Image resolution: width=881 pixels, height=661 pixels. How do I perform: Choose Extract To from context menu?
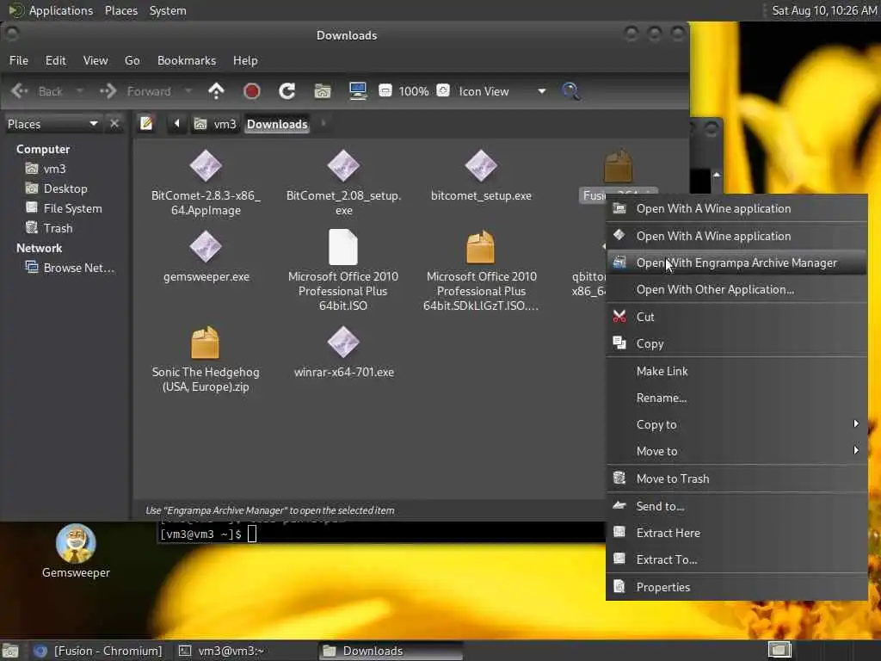[x=736, y=559]
